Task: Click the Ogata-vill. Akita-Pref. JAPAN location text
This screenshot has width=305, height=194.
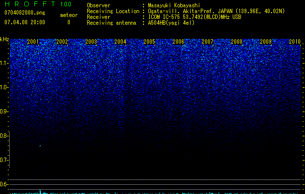Action: 216,11
